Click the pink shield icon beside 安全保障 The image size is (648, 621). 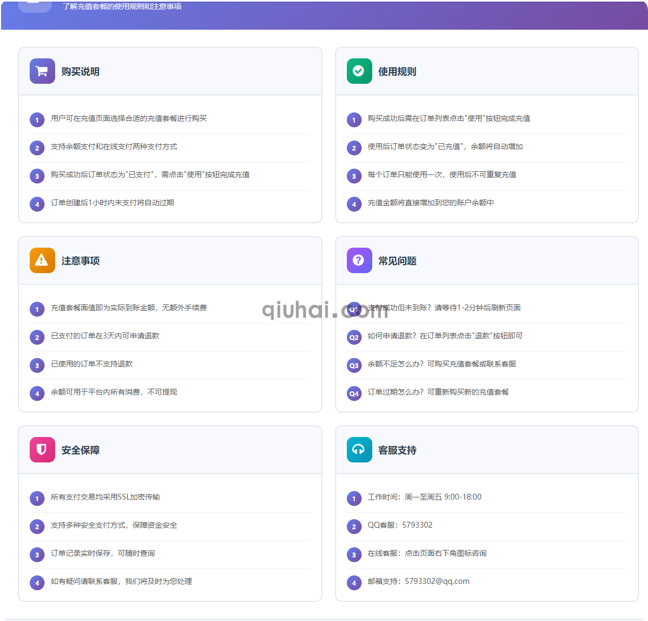[42, 449]
